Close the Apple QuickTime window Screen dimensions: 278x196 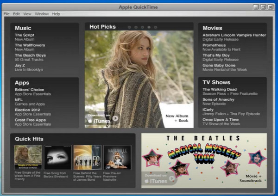[271, 7]
